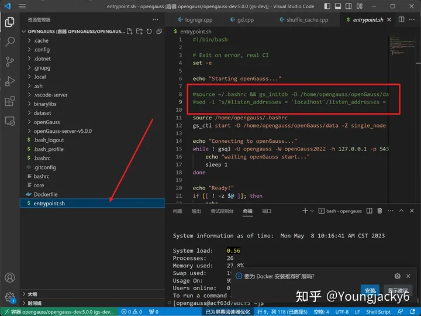Click remote container indicator in status bar
The image size is (421, 316).
(59, 312)
